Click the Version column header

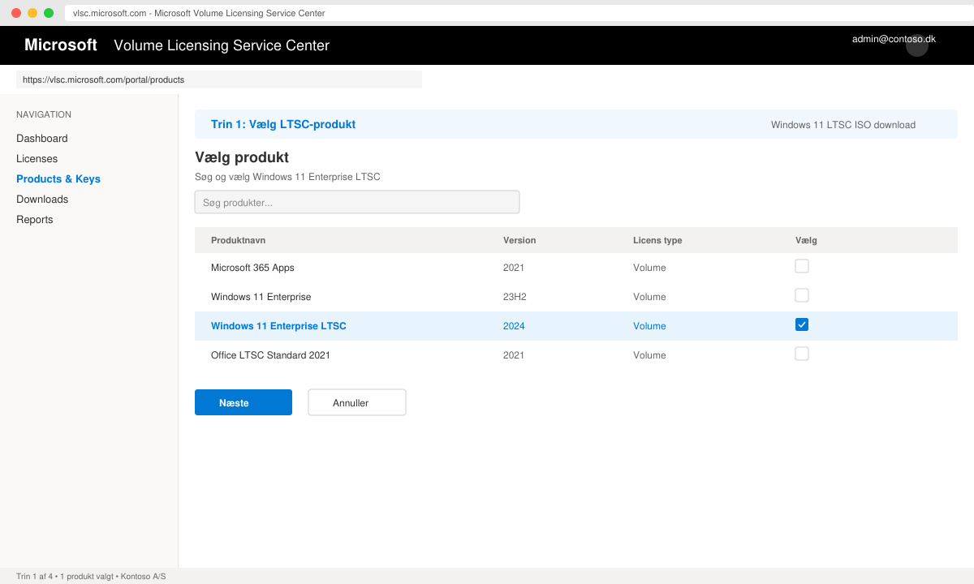tap(519, 241)
